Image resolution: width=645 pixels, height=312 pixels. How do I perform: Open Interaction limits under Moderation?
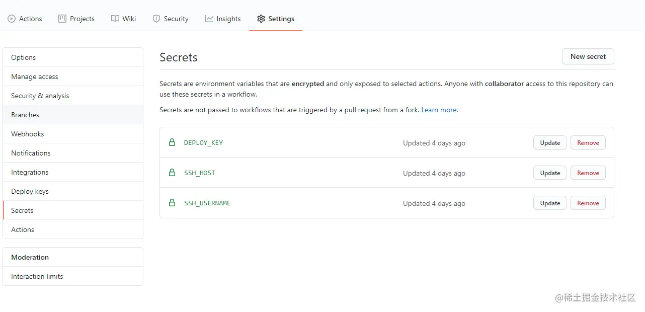point(37,276)
